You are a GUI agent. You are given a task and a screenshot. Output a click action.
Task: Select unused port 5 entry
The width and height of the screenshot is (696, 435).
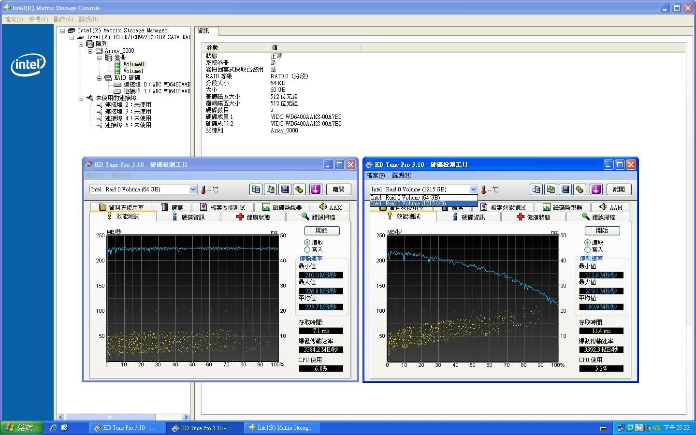[x=128, y=125]
